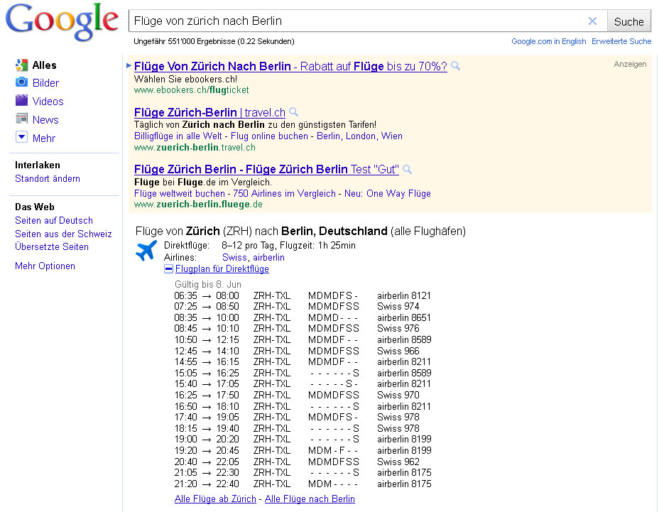Click www.zuerich-berlin.travel.ch URL text
This screenshot has height=512, width=659.
pos(195,148)
